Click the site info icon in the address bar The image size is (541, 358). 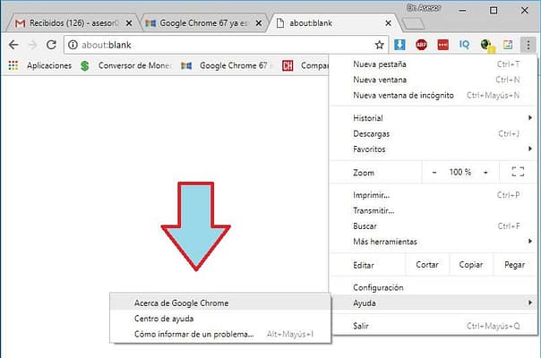click(x=73, y=45)
